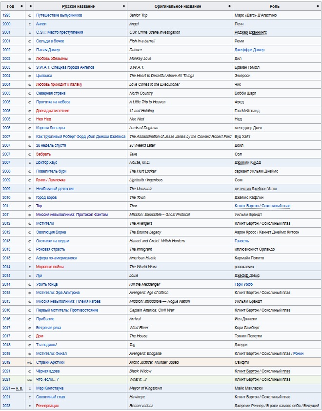Open the 1995 year link
This screenshot has width=322, height=411.
click(6, 15)
